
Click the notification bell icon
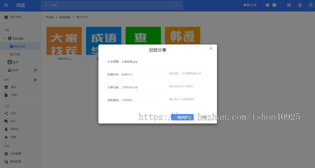(x=300, y=5)
